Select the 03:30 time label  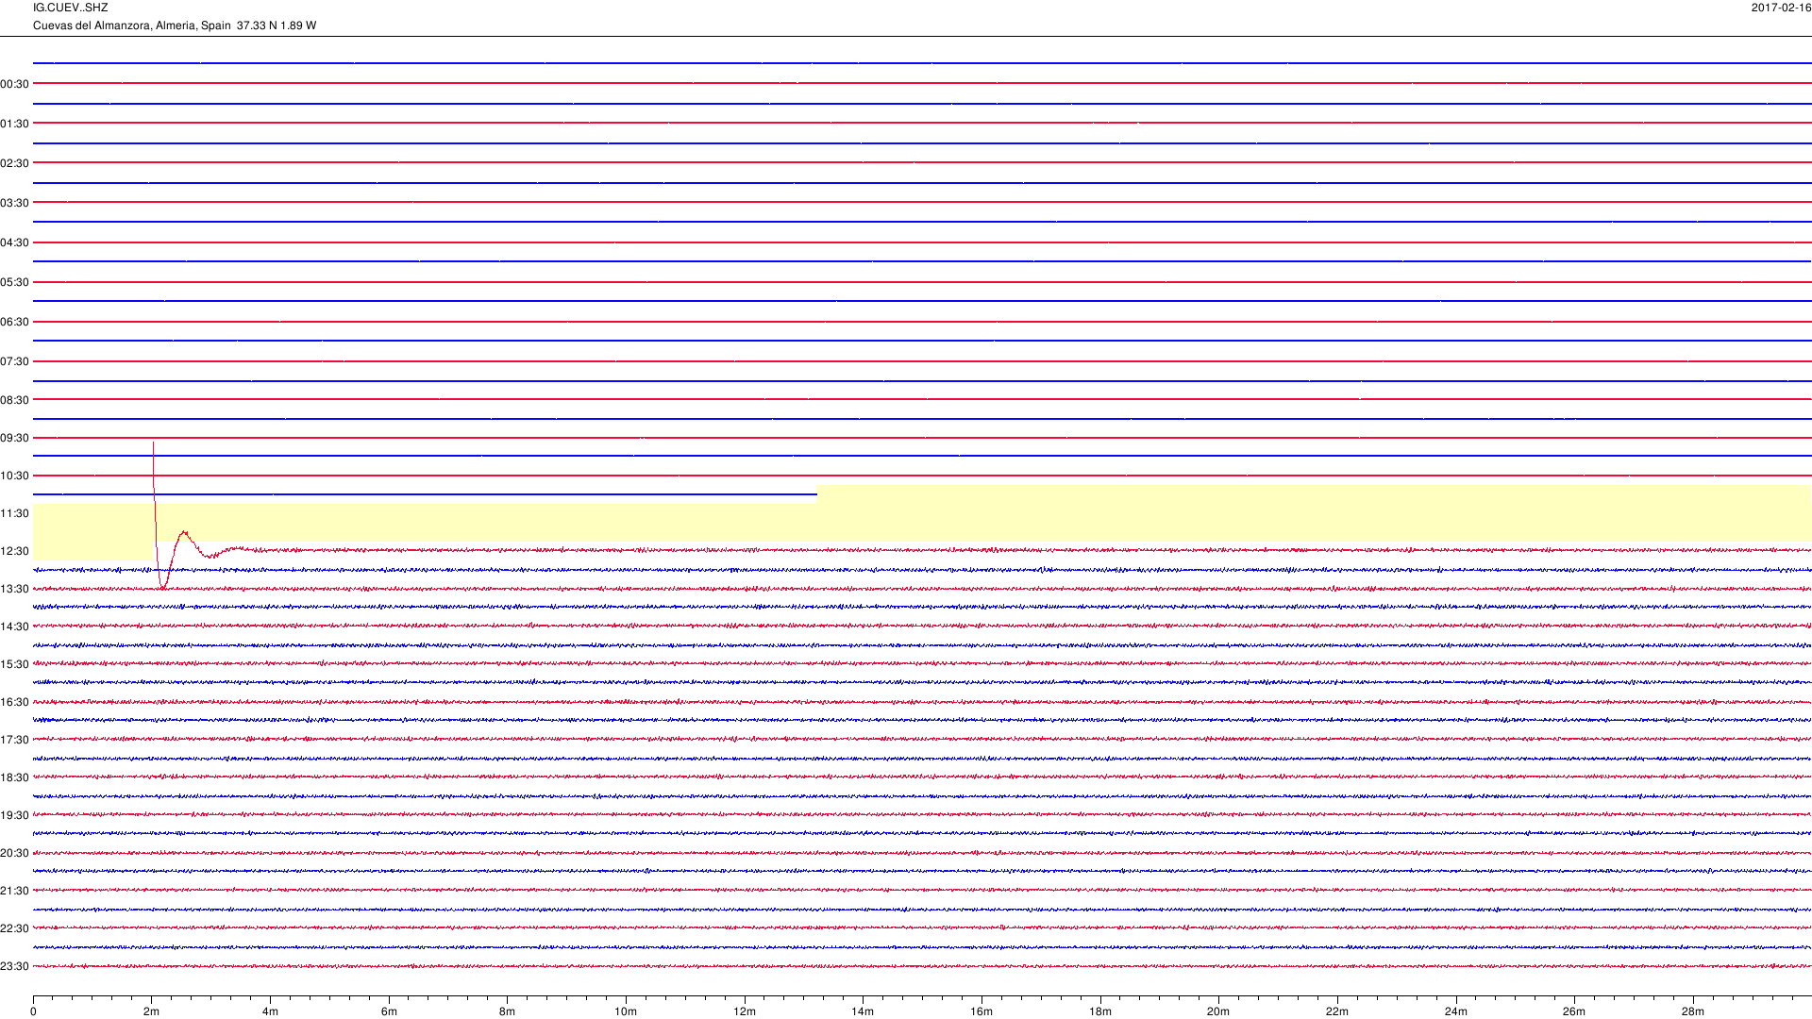(15, 203)
